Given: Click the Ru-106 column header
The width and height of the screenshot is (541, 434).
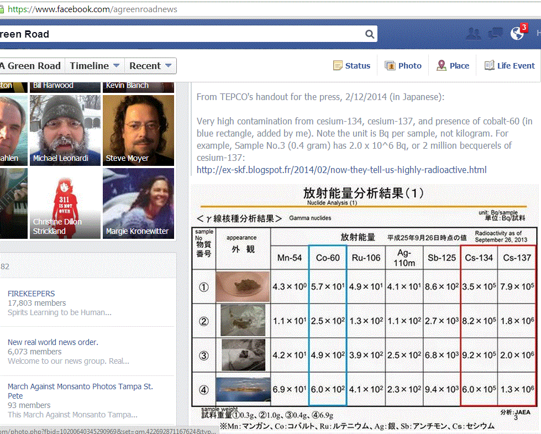Looking at the screenshot, I should coord(366,258).
